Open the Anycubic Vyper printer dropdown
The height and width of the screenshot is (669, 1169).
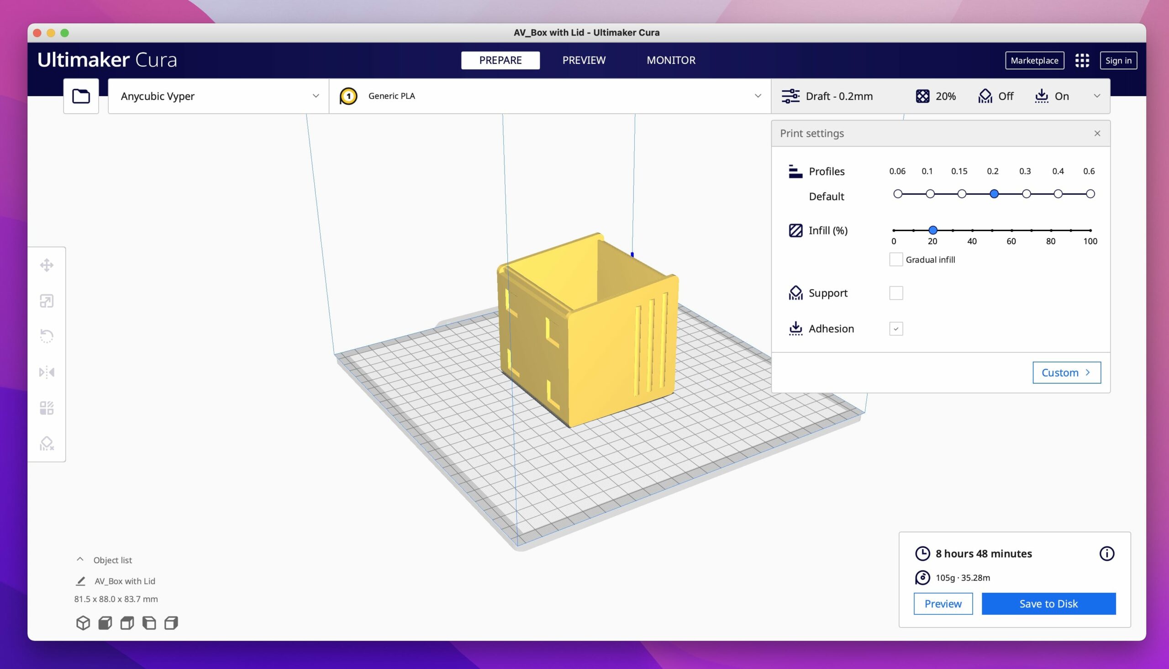219,96
